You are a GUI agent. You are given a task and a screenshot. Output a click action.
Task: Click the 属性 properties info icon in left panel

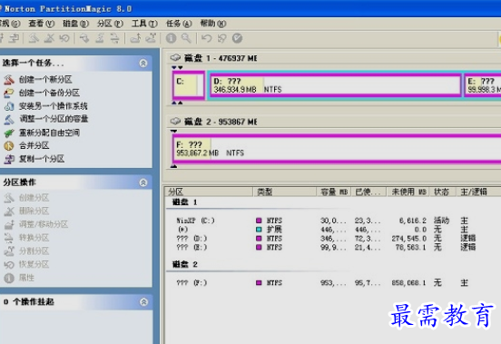(x=9, y=278)
